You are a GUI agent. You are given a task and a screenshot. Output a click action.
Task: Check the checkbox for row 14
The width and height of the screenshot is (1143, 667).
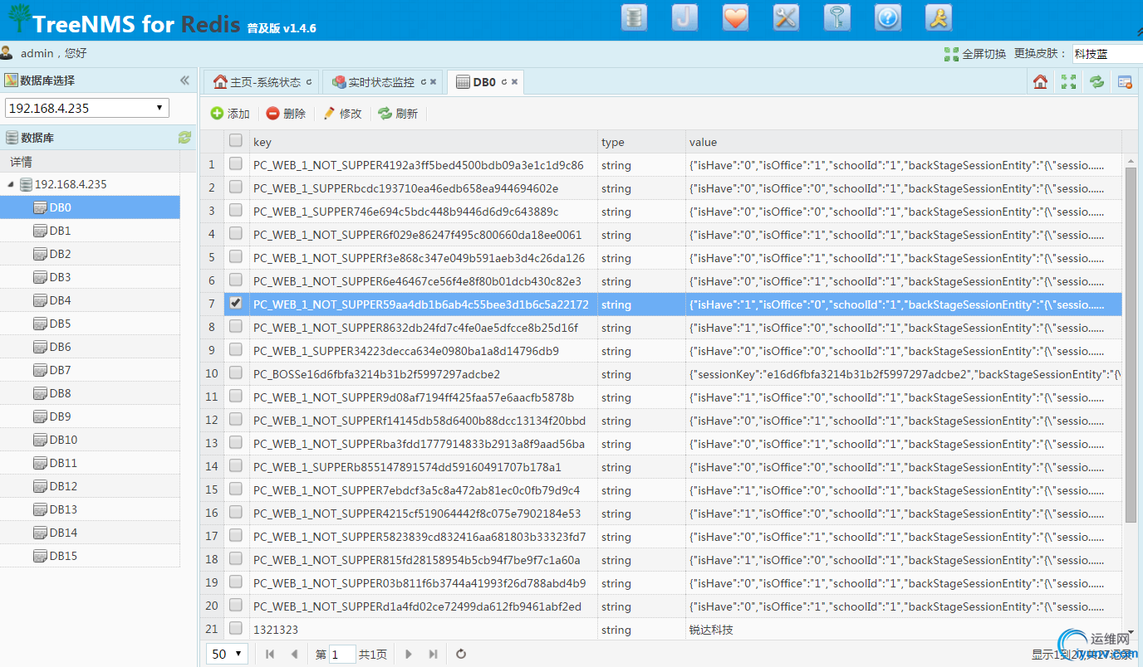click(x=236, y=466)
